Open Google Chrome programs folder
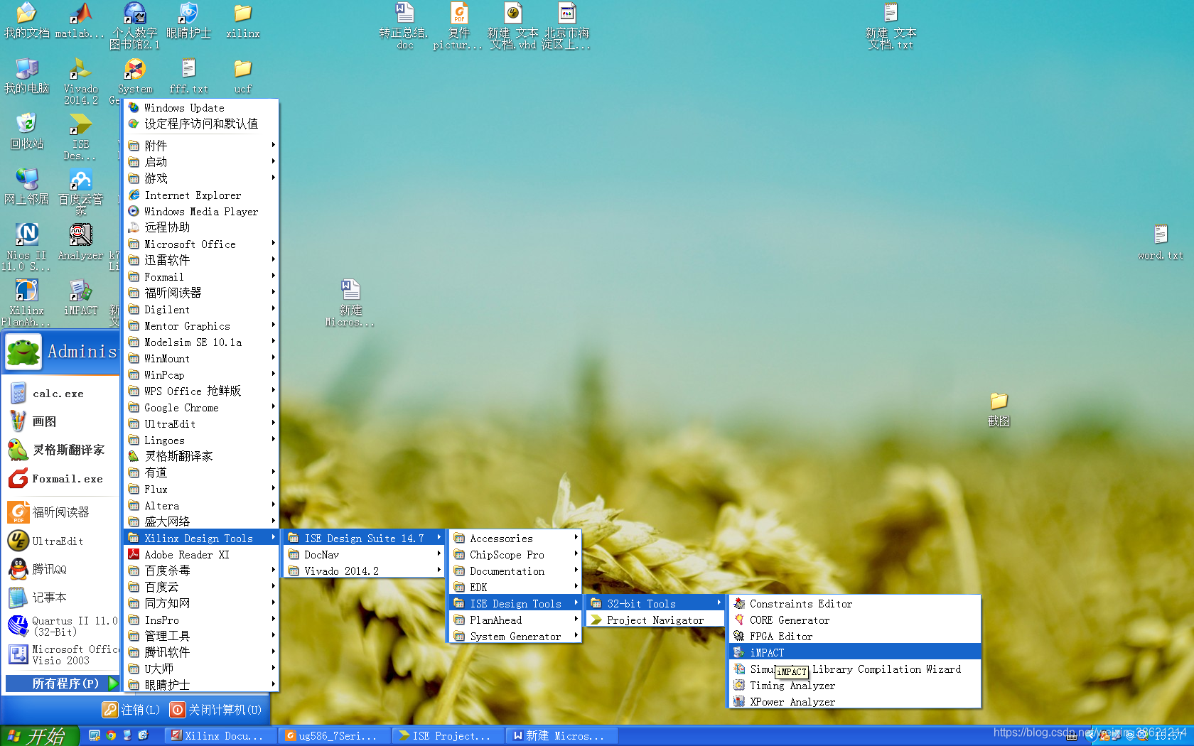The width and height of the screenshot is (1194, 746). pyautogui.click(x=201, y=407)
